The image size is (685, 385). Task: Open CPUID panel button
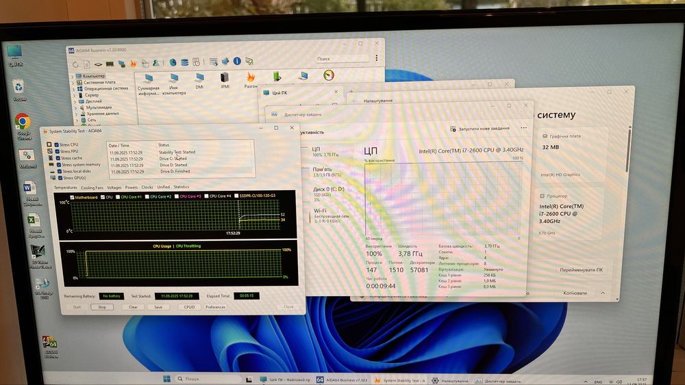point(190,307)
